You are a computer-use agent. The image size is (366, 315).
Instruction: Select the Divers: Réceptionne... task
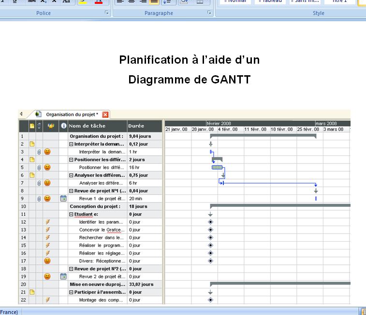pos(102,261)
